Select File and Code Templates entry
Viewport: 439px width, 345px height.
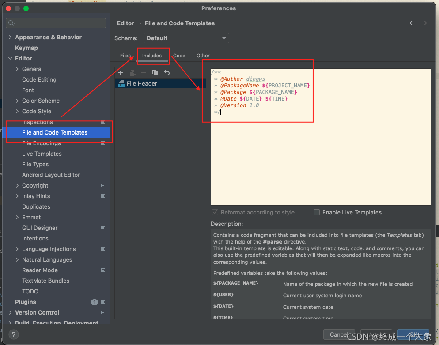(56, 132)
